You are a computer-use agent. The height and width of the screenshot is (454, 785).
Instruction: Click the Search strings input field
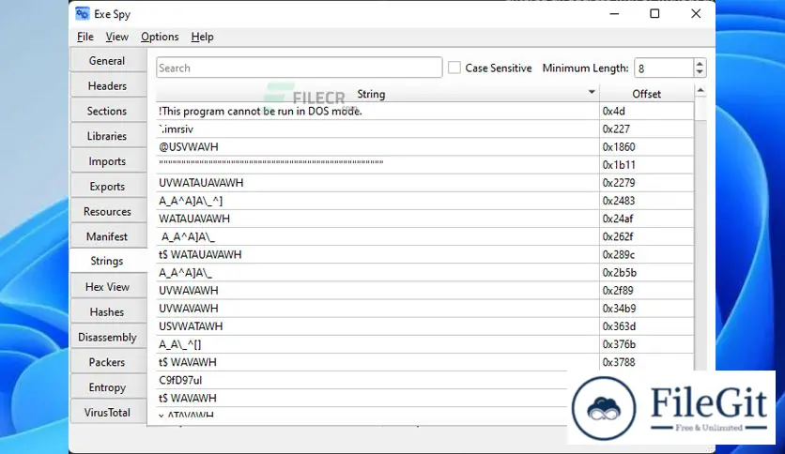tap(299, 68)
